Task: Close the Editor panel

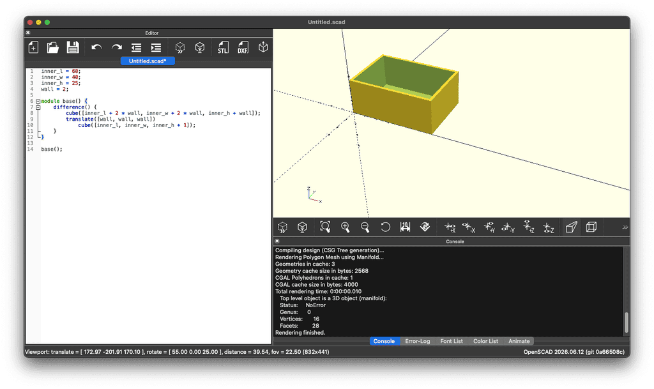Action: click(x=28, y=33)
